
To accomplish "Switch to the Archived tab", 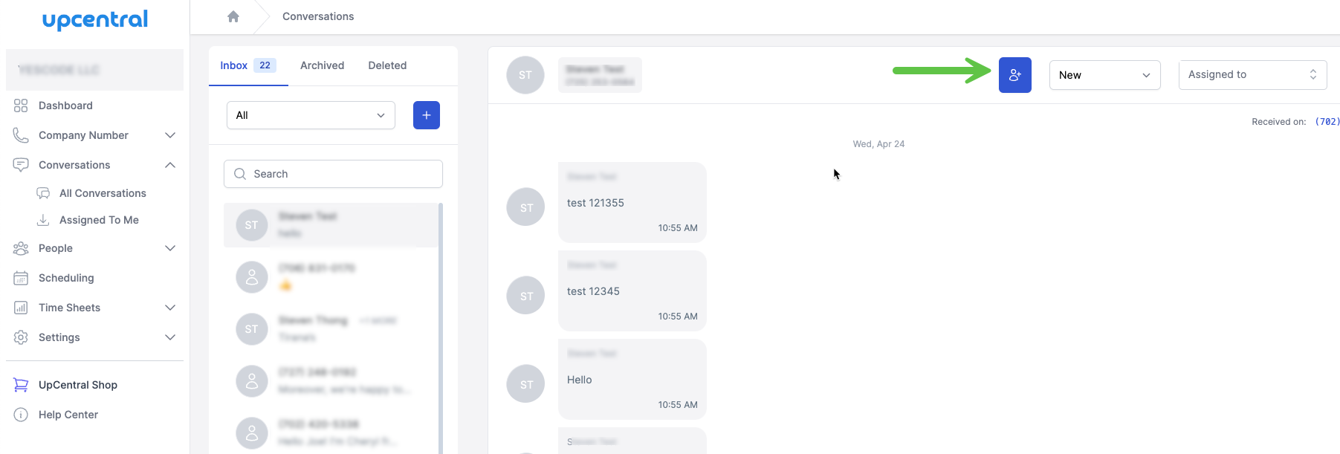I will (x=322, y=65).
